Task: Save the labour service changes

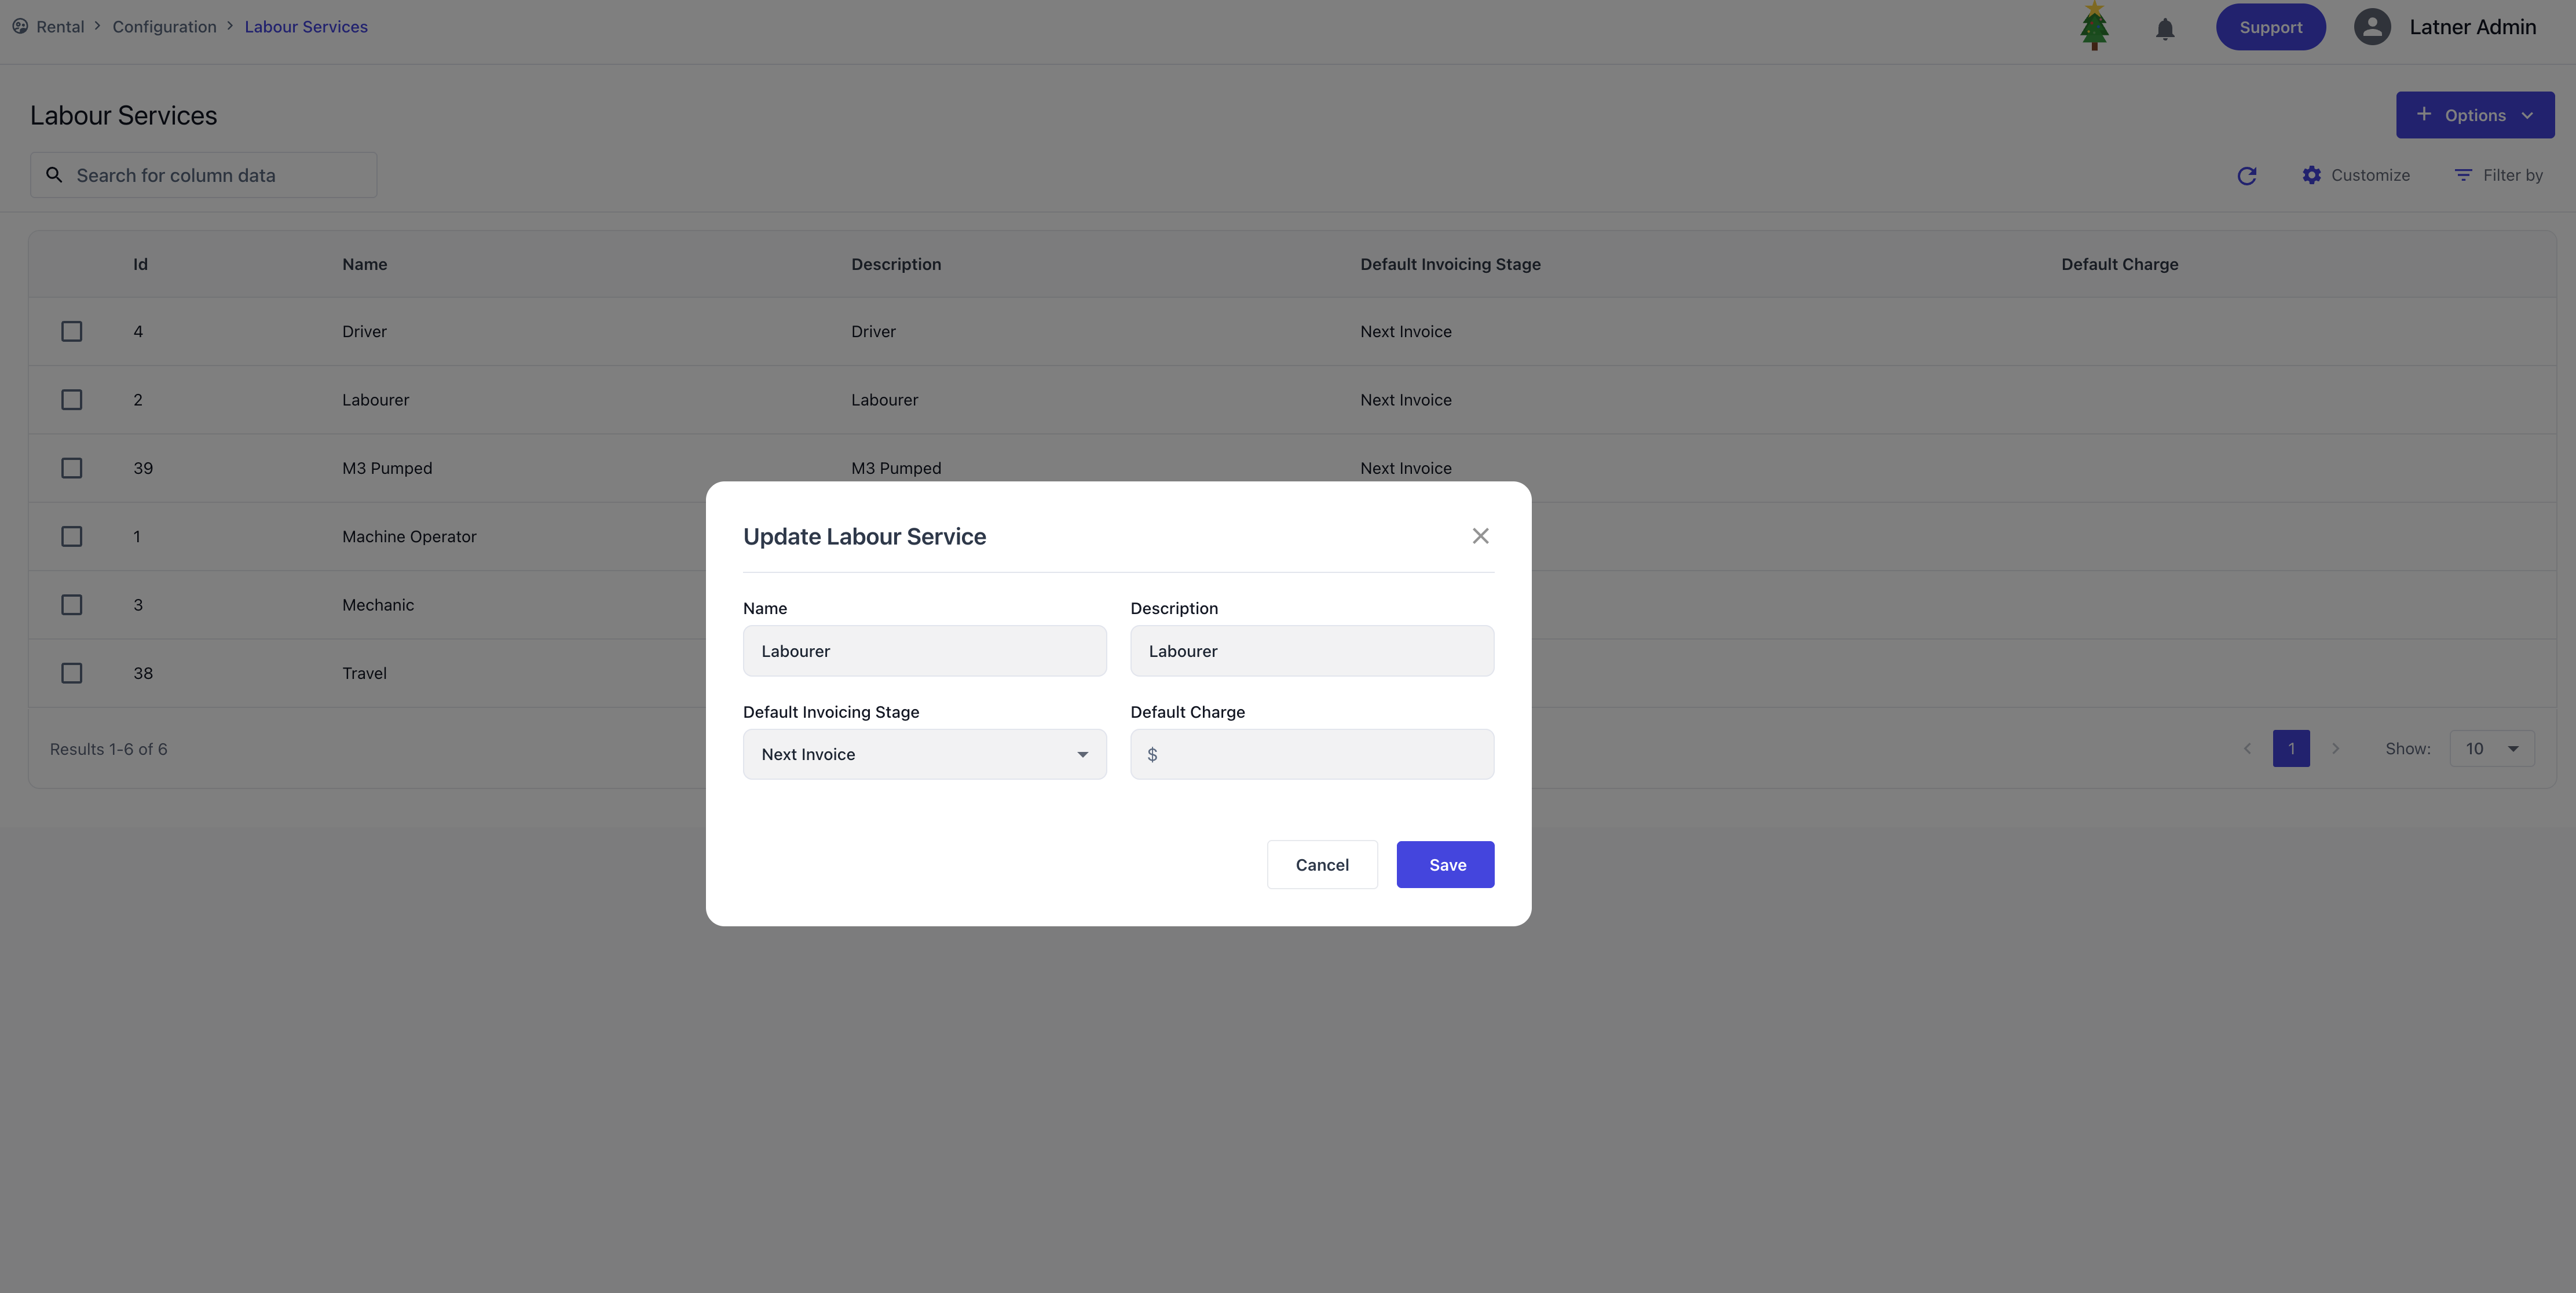Action: coord(1445,865)
